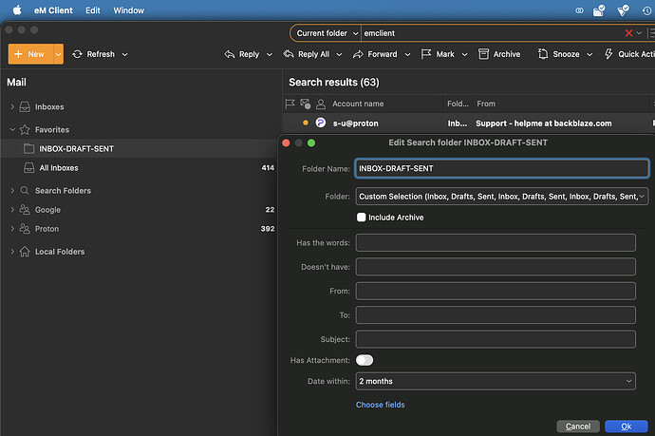Click the Mark flag icon
This screenshot has height=436, width=655.
click(x=426, y=54)
